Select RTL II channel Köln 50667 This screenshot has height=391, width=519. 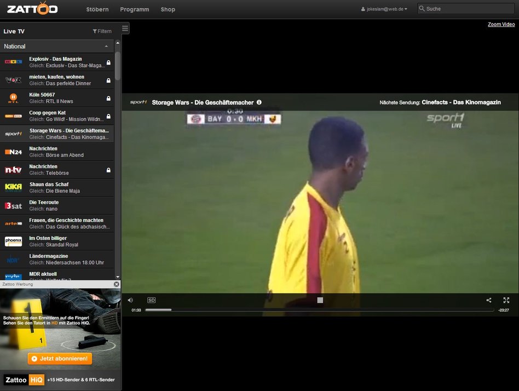(57, 98)
